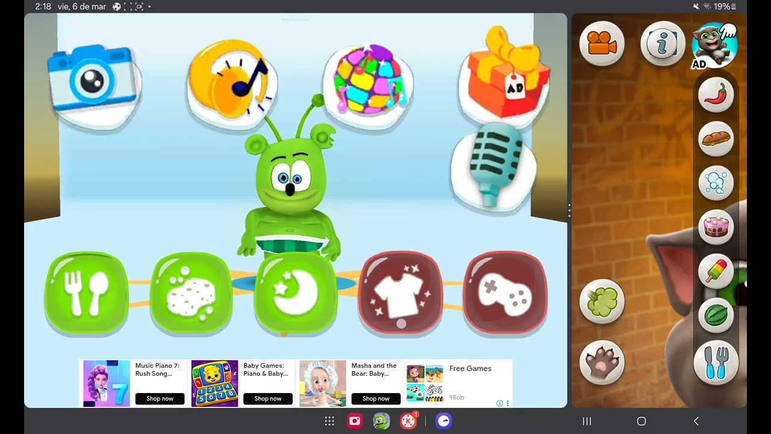Open the ad info options icon
The width and height of the screenshot is (771, 434).
click(503, 403)
